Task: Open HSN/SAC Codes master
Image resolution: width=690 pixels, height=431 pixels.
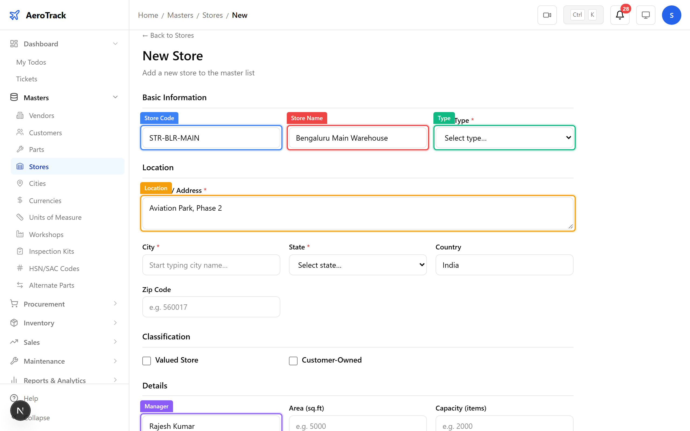Action: (x=54, y=268)
